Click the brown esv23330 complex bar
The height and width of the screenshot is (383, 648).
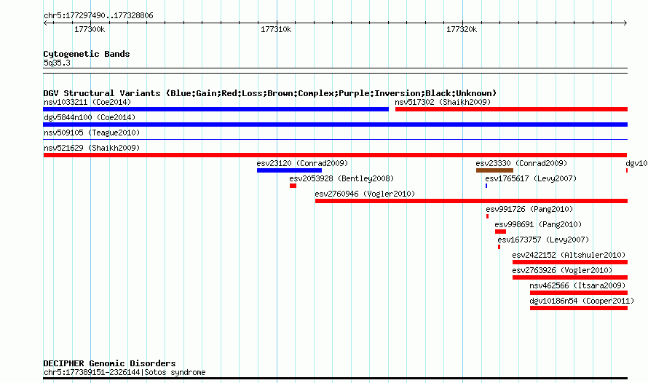click(494, 170)
